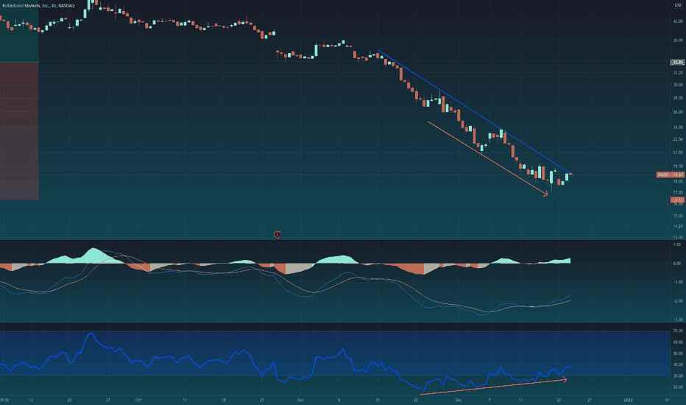Viewport: 686px width, 405px height.
Task: Click the orange price tag below 17.00
Action: click(x=678, y=200)
